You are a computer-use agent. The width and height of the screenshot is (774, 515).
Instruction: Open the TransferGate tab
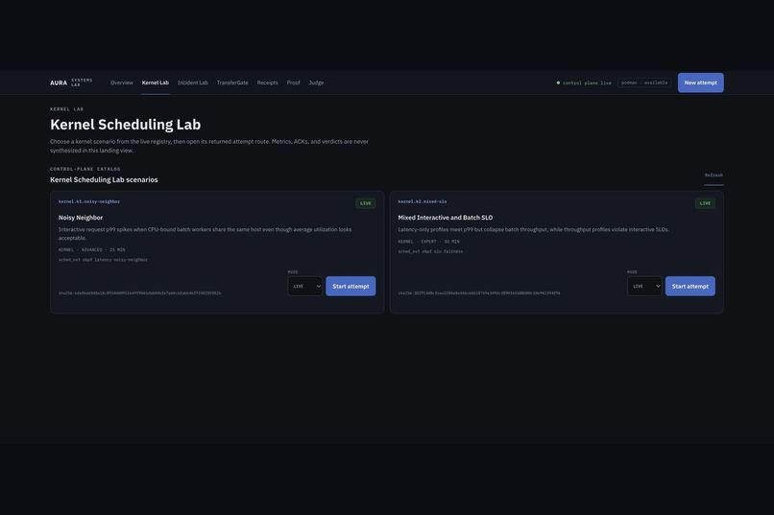point(232,82)
